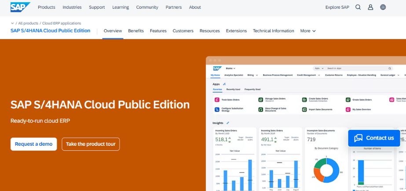Open the Support menu
Viewport: 406px width, 191px height.
[x=97, y=7]
